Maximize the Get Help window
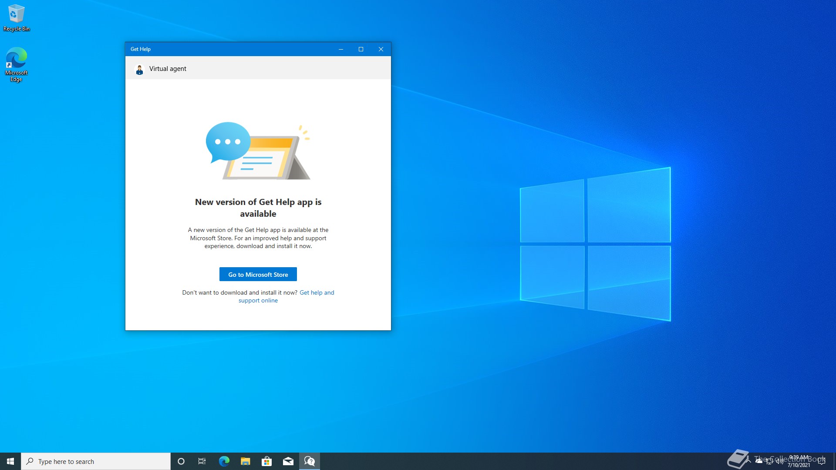 (361, 49)
